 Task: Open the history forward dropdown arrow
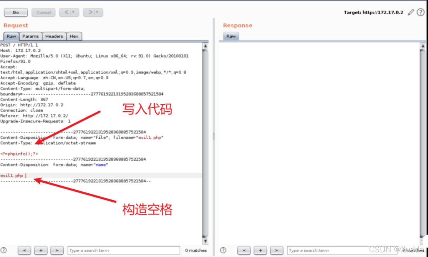[98, 12]
